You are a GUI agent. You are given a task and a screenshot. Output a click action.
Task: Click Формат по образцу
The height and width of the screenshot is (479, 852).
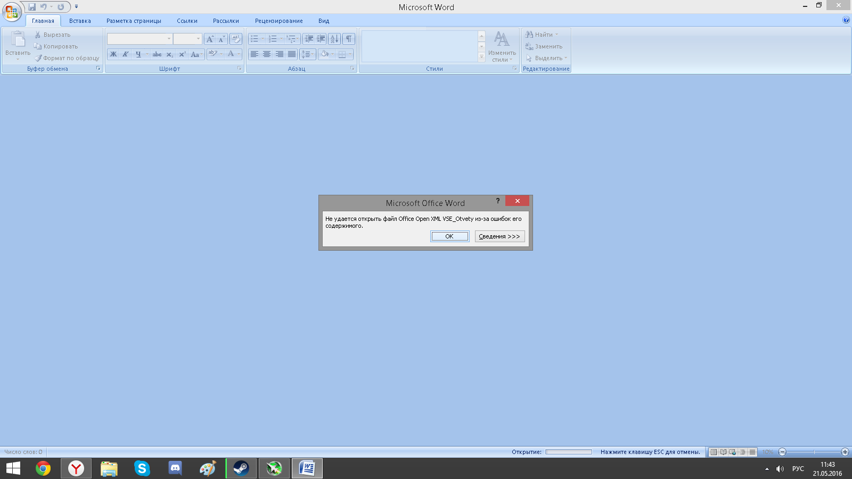[x=67, y=58]
